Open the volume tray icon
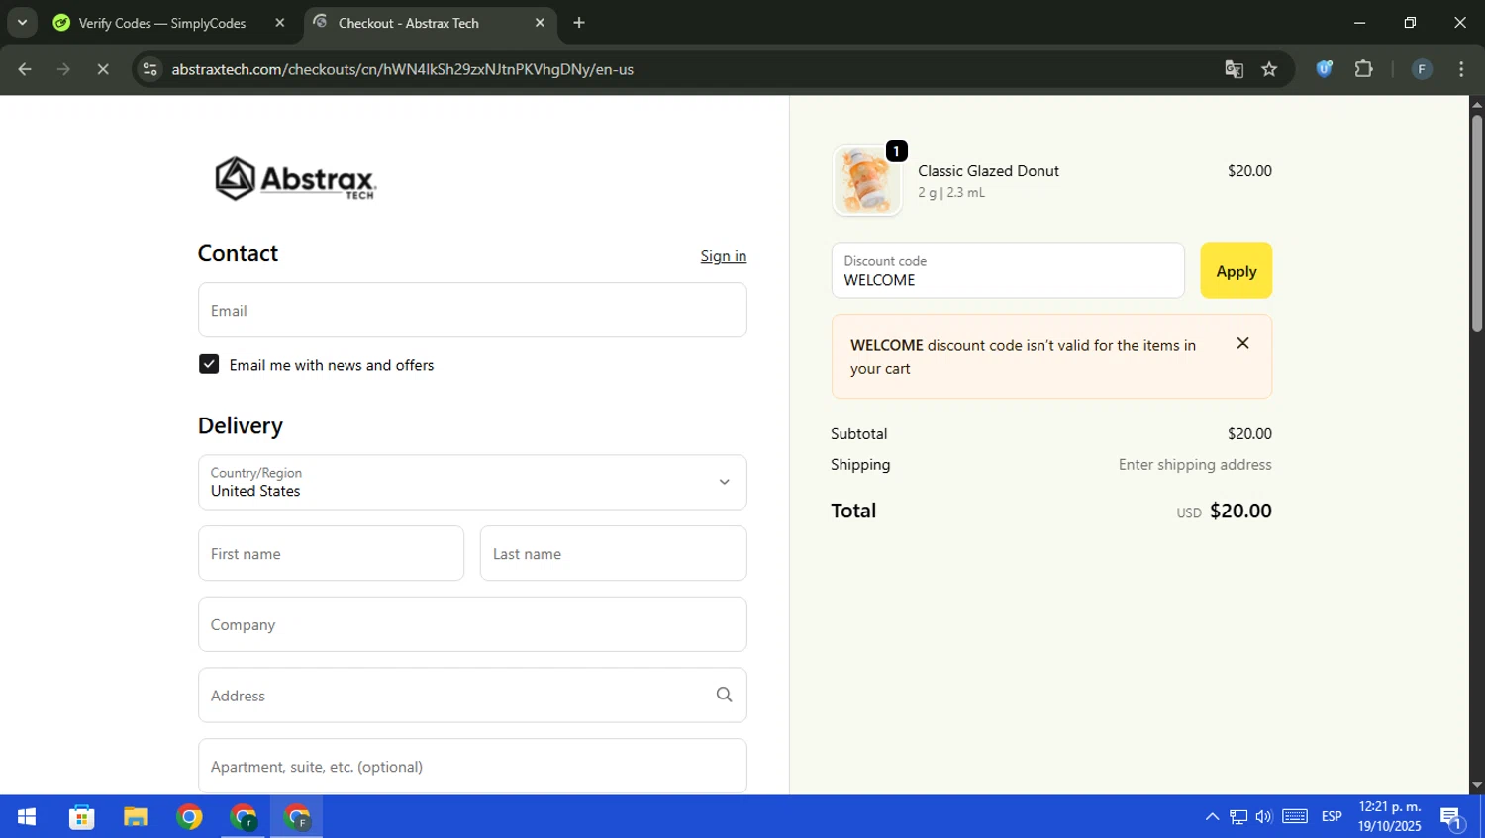This screenshot has width=1485, height=838. (x=1264, y=817)
